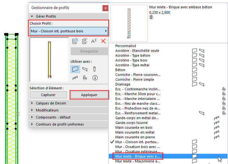228x164 pixels.
Task: Click the Rename Profile icon
Action: [x=94, y=41]
